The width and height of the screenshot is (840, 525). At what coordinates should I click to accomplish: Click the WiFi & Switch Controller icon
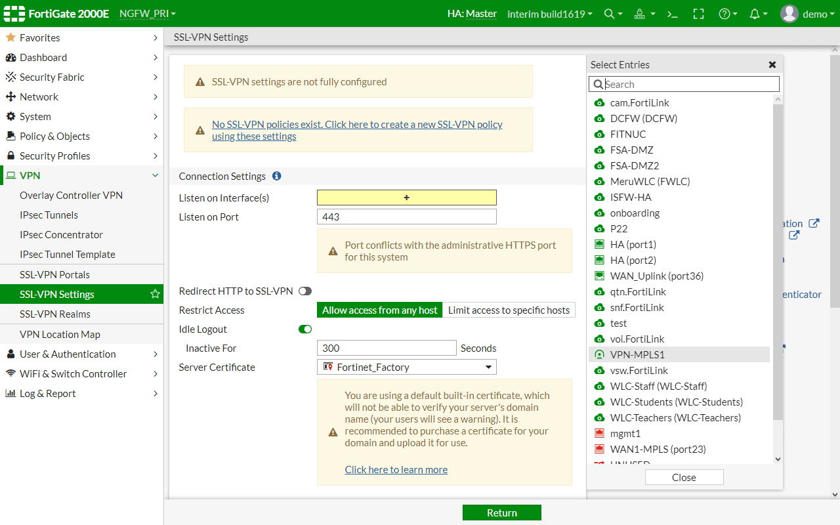(x=10, y=373)
